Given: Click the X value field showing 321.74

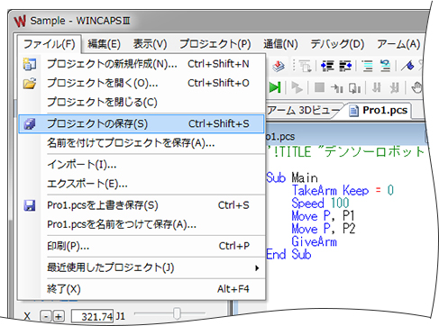Looking at the screenshot, I should (x=93, y=316).
